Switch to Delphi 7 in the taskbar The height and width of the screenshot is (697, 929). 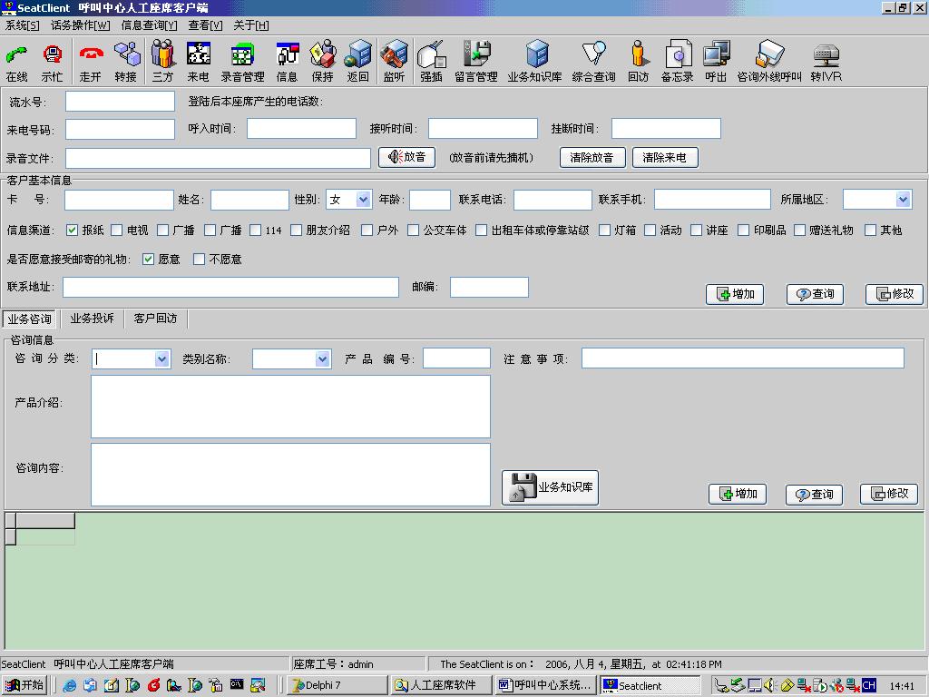pyautogui.click(x=336, y=685)
